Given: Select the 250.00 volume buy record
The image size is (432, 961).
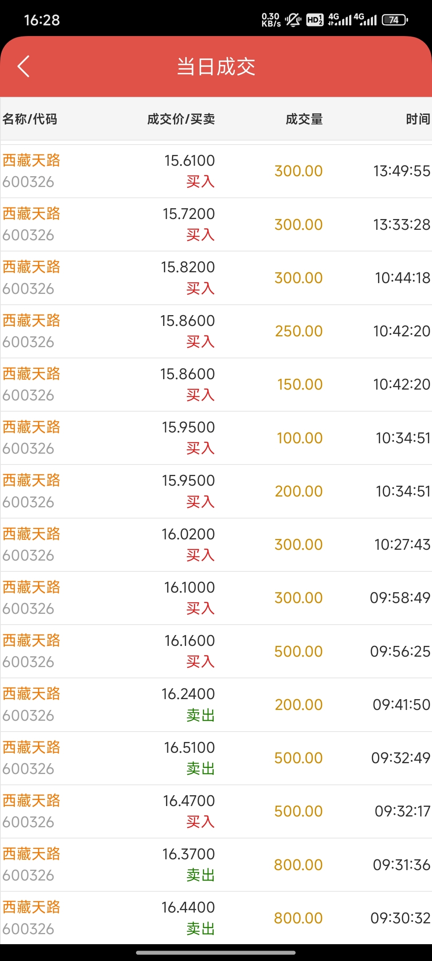Looking at the screenshot, I should pos(216,331).
